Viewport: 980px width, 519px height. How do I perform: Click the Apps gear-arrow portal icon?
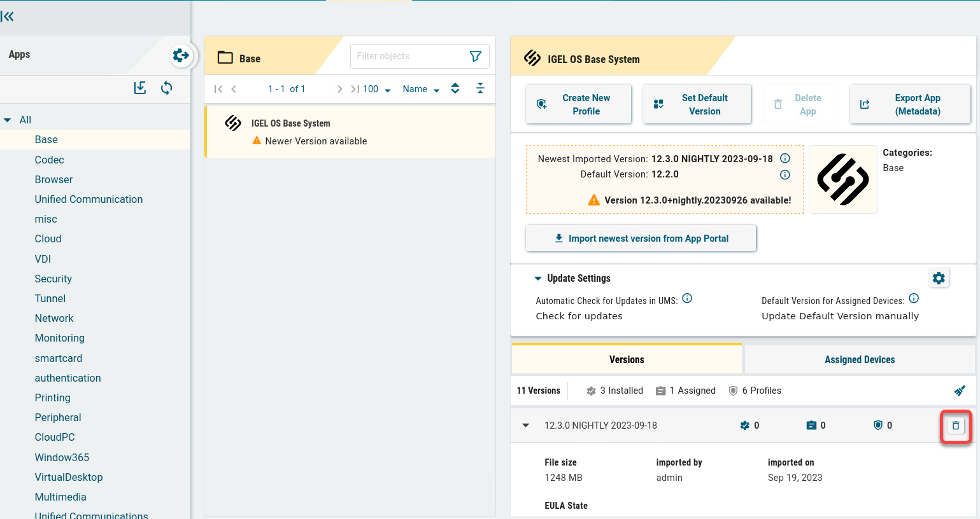click(181, 55)
